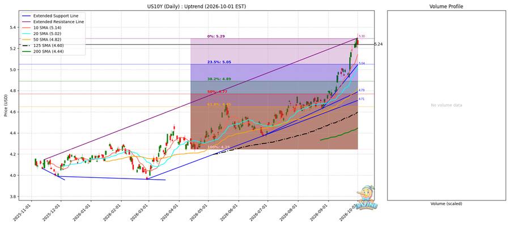Click the '23.5%: 5.05' Fibonacci label
Image resolution: width=510 pixels, height=226 pixels.
(x=219, y=62)
